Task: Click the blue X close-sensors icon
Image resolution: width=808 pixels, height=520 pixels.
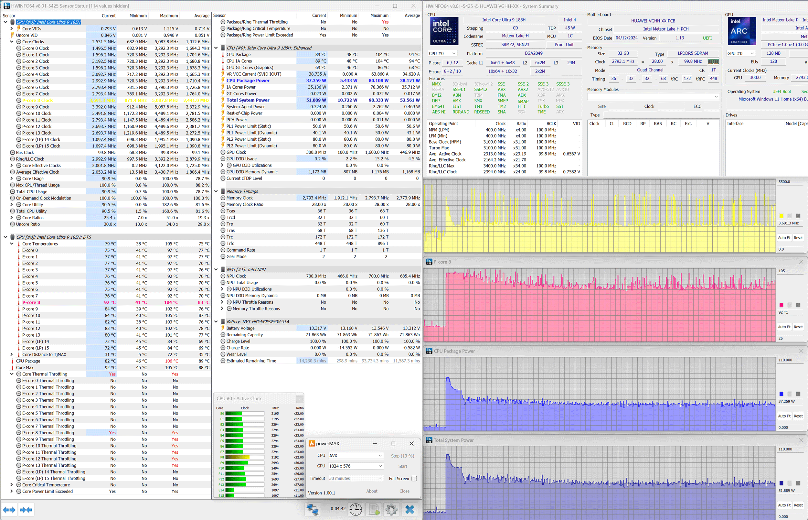Action: coord(409,509)
